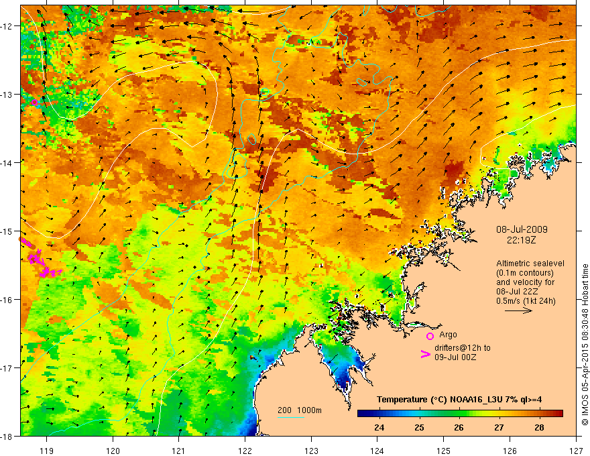Click the 'drifters@12h to' legend text
This screenshot has height=456, width=590.
click(463, 348)
